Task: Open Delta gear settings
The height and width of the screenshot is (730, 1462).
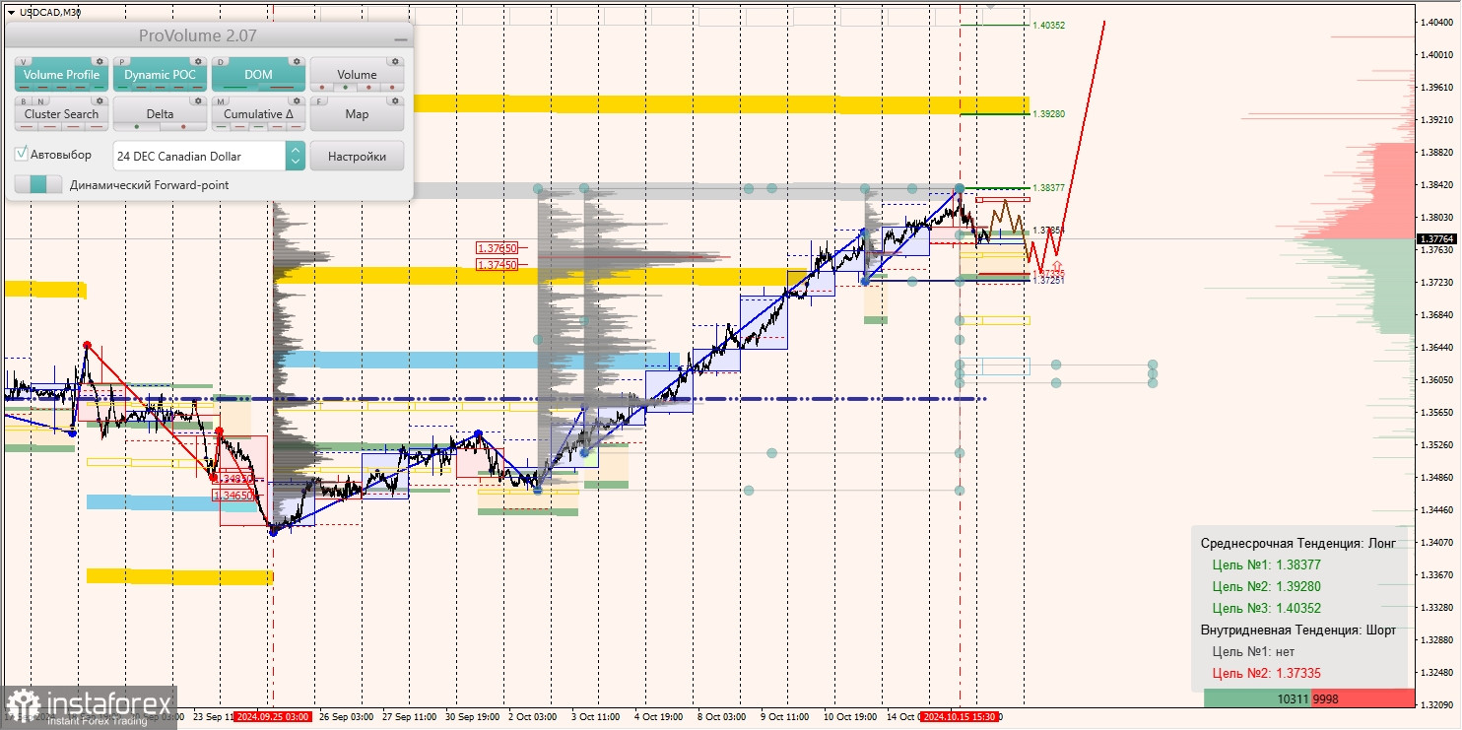Action: point(198,100)
